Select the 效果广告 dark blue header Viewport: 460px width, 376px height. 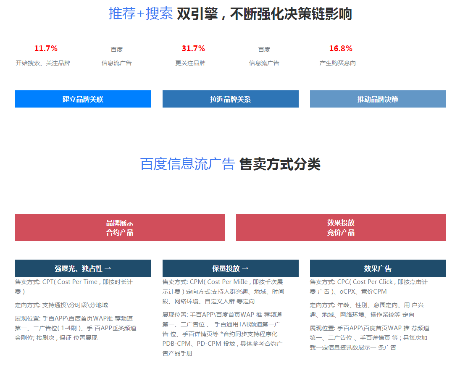pyautogui.click(x=378, y=268)
